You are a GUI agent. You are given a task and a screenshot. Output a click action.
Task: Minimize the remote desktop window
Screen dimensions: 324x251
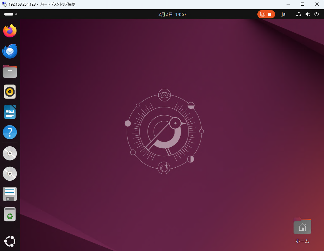point(288,4)
